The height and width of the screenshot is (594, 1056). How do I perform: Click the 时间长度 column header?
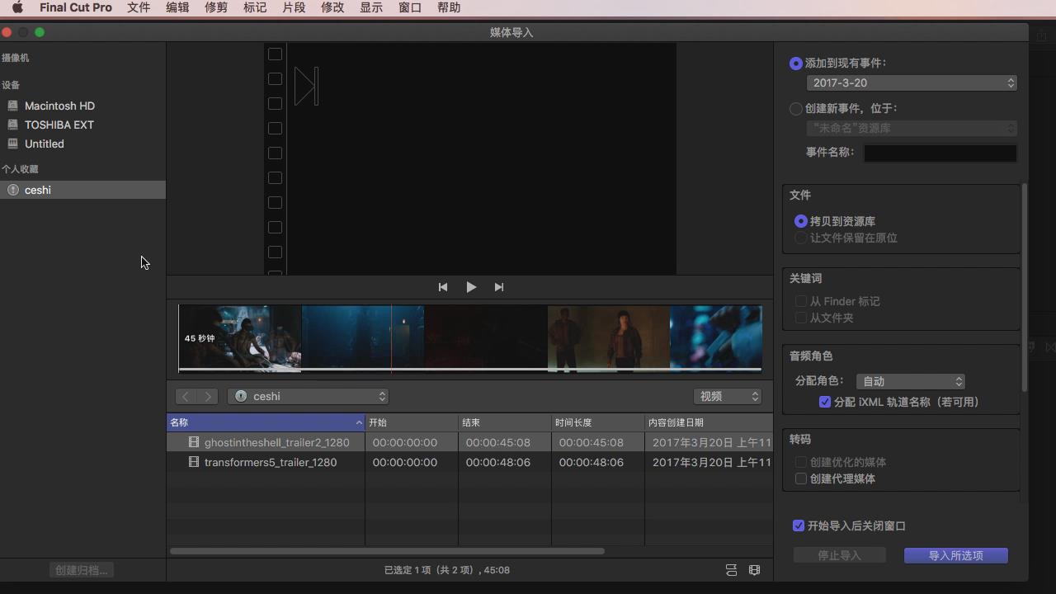[x=598, y=422]
